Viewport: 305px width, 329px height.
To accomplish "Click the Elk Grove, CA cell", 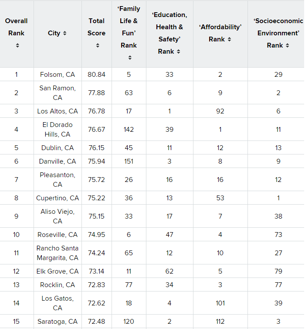I will [x=58, y=271].
